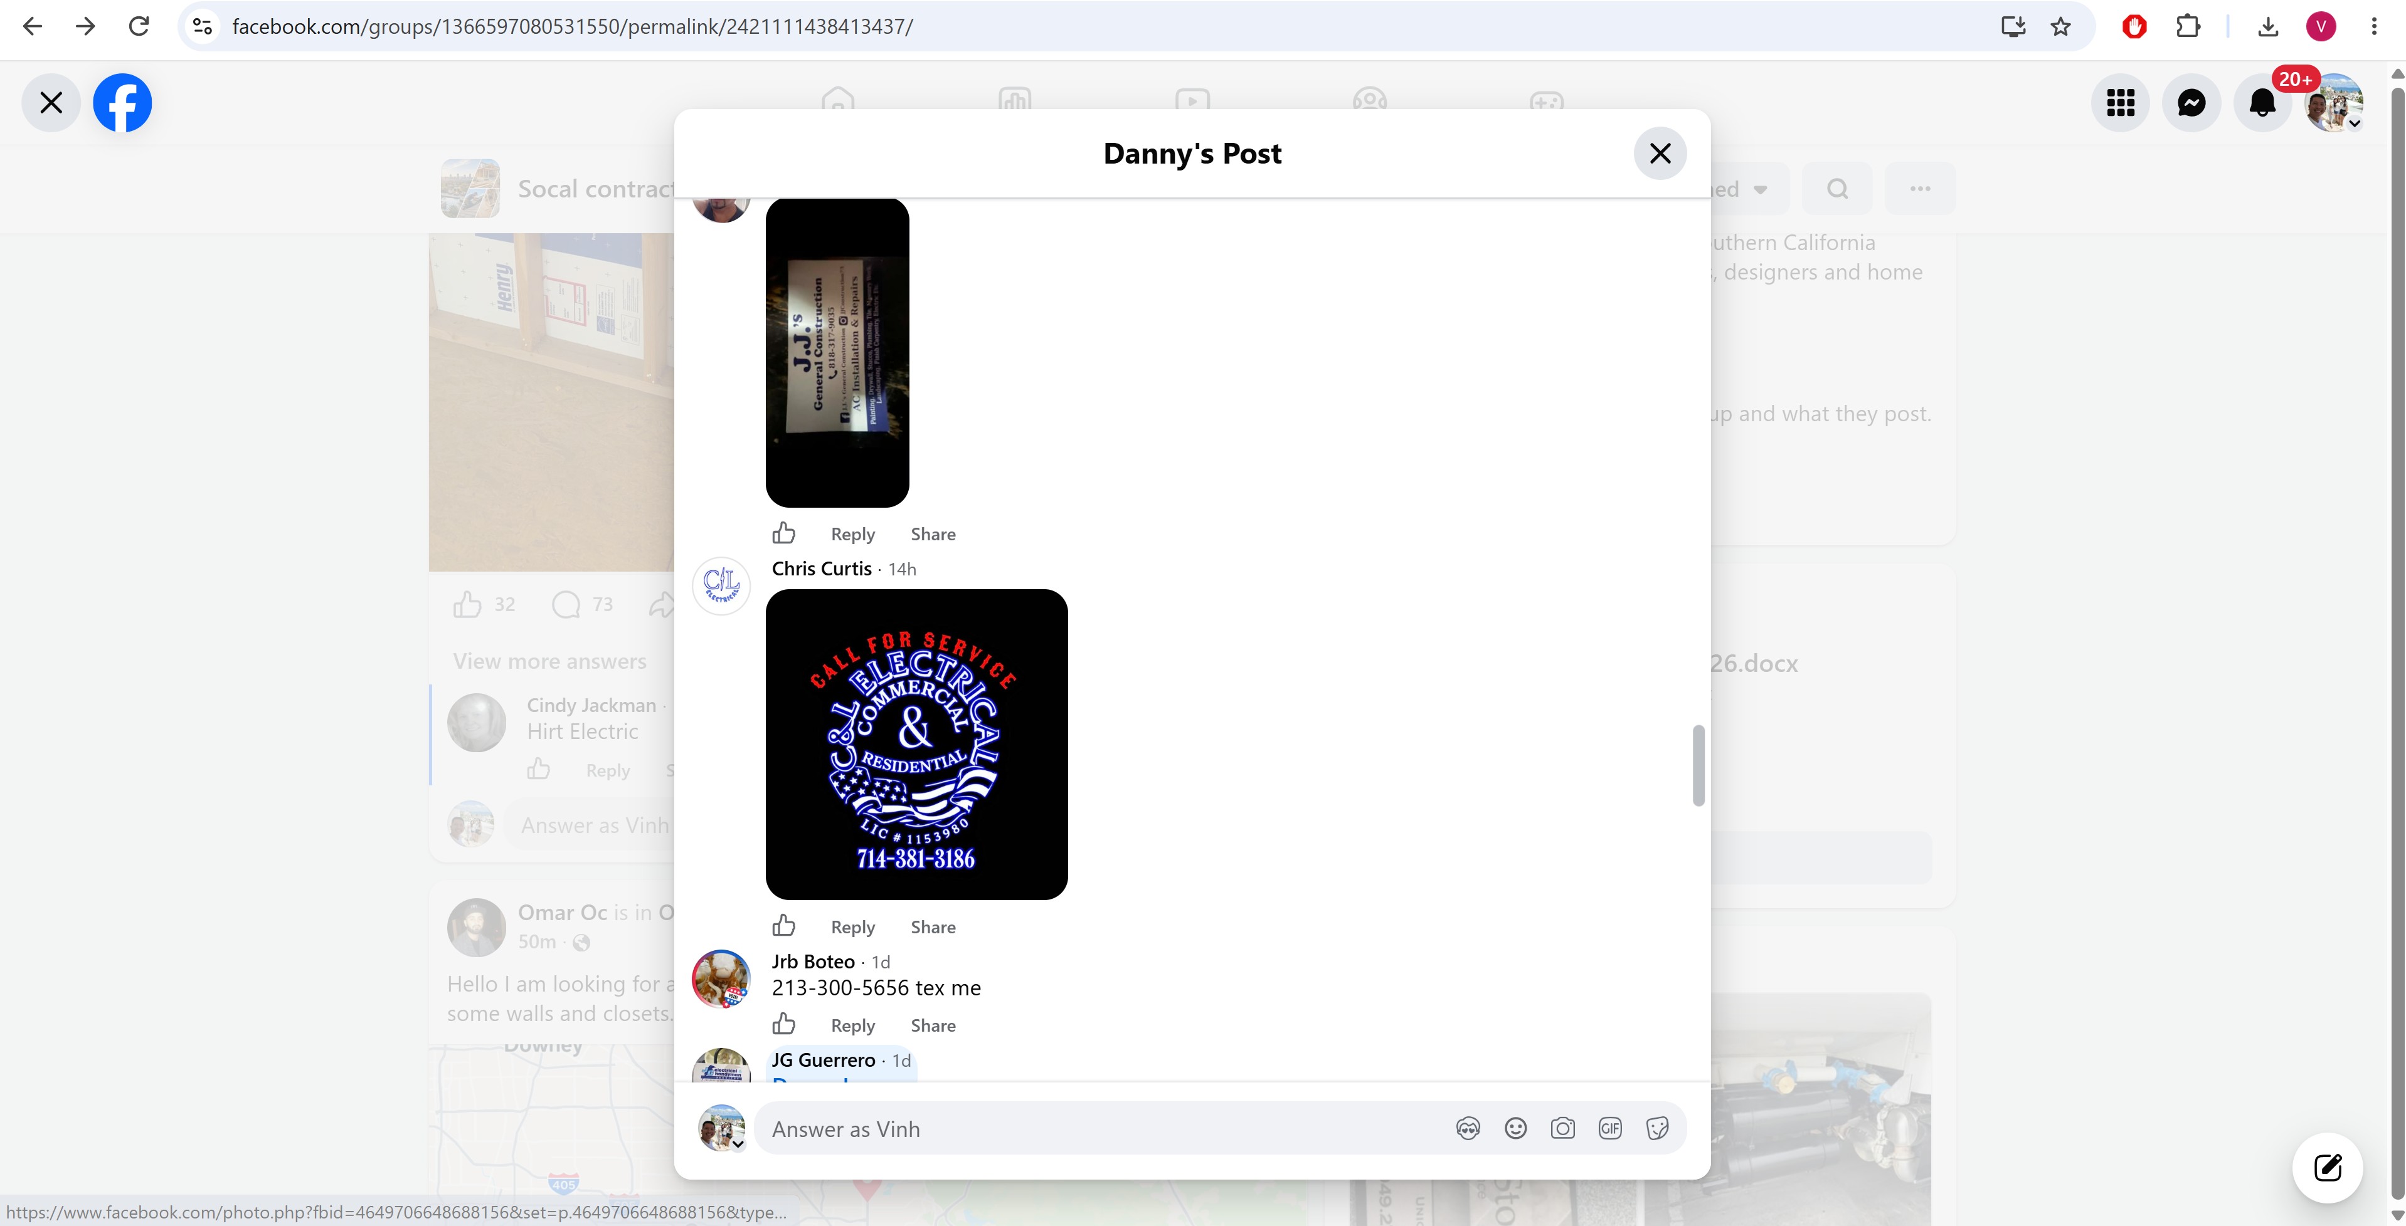Bookmark this page with the star icon

pos(2060,26)
